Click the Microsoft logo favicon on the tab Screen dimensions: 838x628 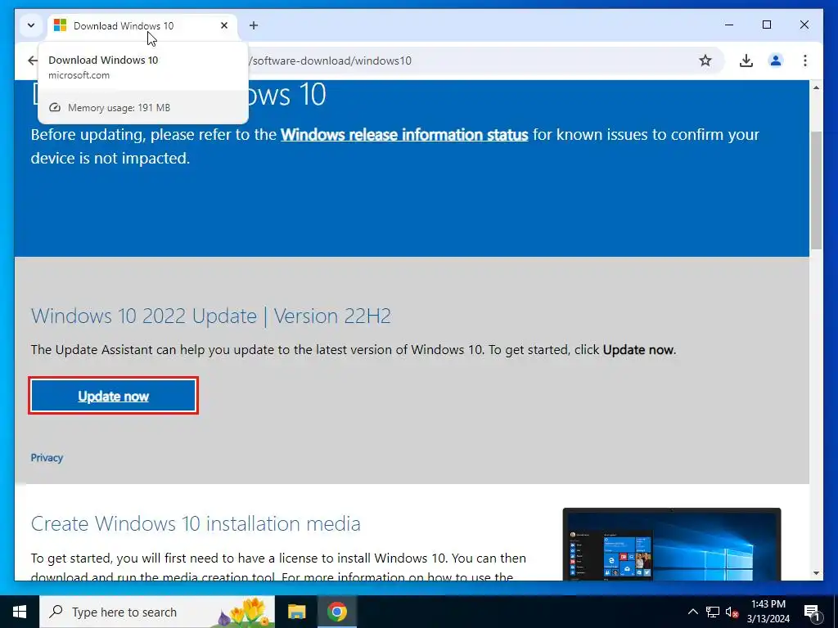coord(60,25)
